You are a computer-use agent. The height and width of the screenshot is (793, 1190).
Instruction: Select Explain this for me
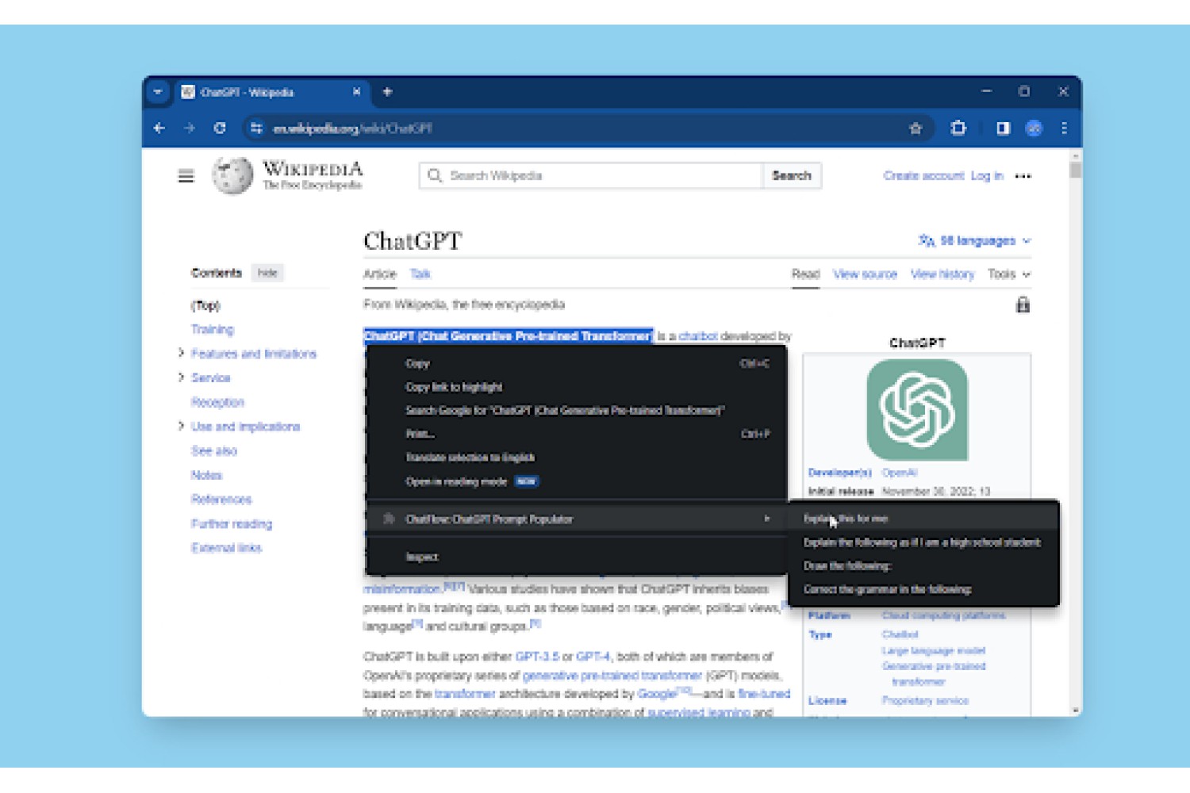[x=924, y=519]
